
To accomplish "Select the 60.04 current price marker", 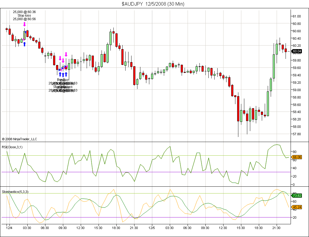I will (x=297, y=51).
